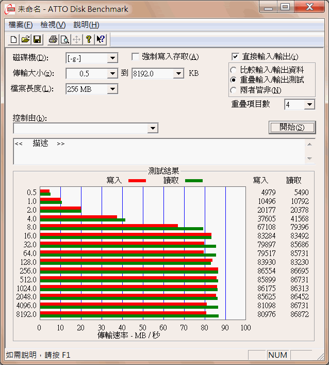Select the 比較輸入/輸出資料 radio button
This screenshot has height=365, width=329.
click(x=233, y=70)
